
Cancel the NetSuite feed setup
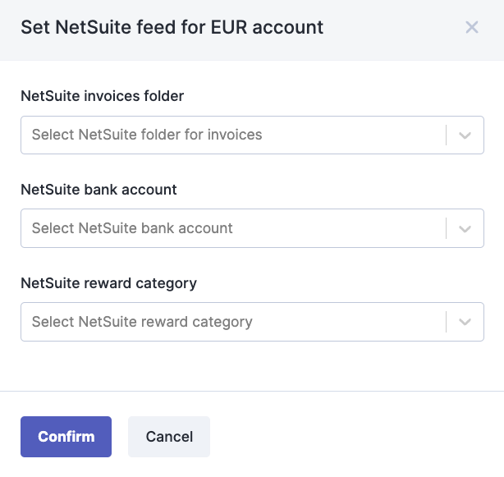pos(169,437)
